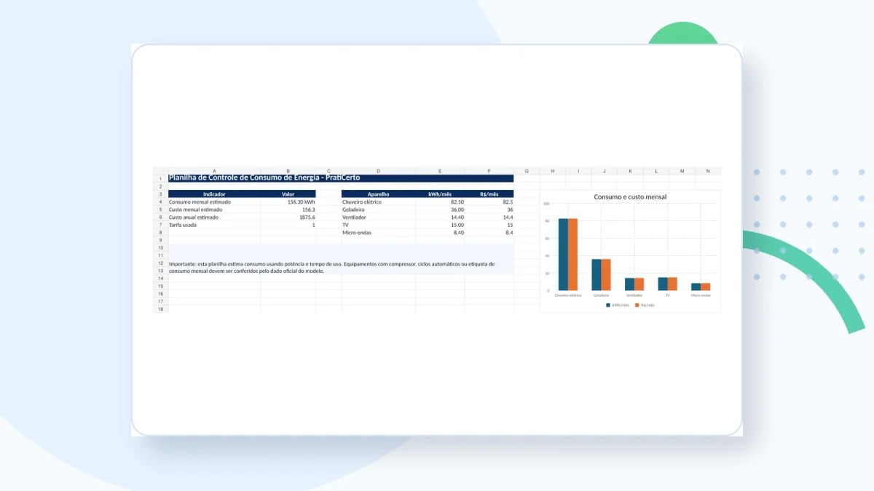Click the blue Chuveiro elétrico bar
This screenshot has height=491, width=874.
point(563,255)
